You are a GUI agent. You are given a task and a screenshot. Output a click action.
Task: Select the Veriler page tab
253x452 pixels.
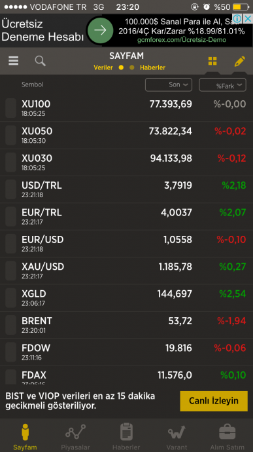(x=103, y=67)
